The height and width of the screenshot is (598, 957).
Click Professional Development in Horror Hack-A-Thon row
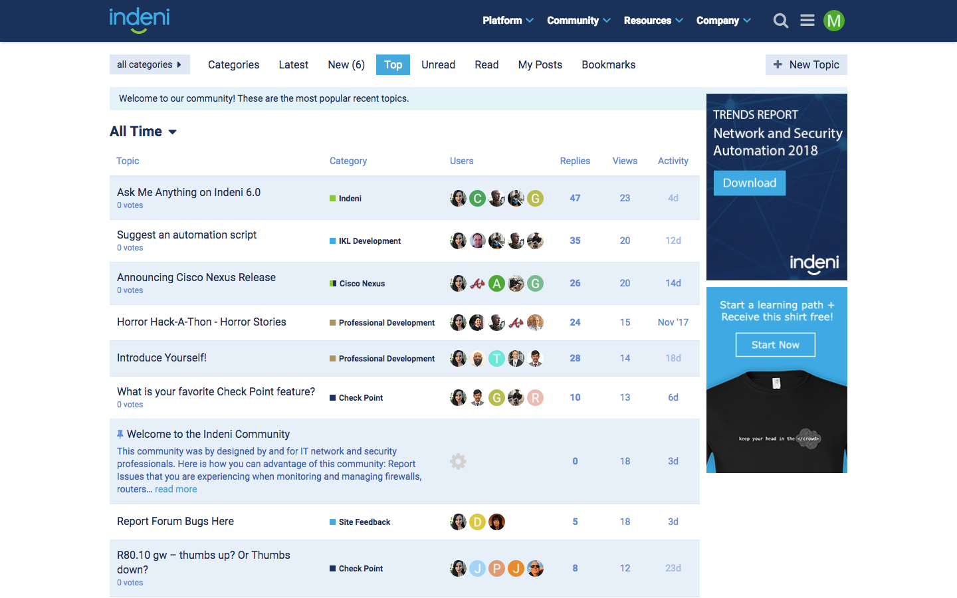tap(382, 322)
